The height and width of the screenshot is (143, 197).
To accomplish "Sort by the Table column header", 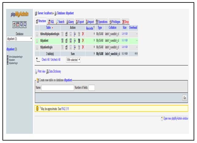I will point(48,28).
